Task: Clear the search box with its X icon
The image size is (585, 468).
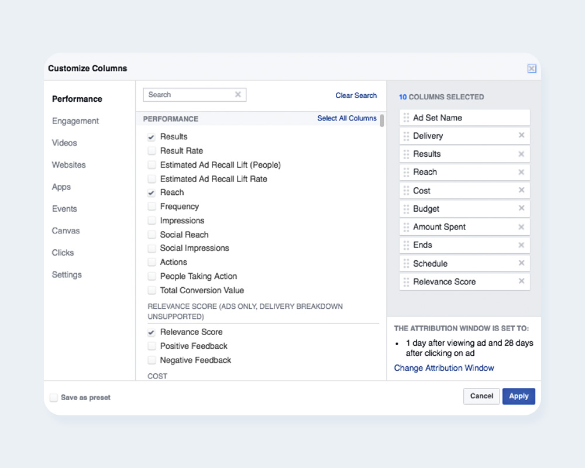Action: 238,94
